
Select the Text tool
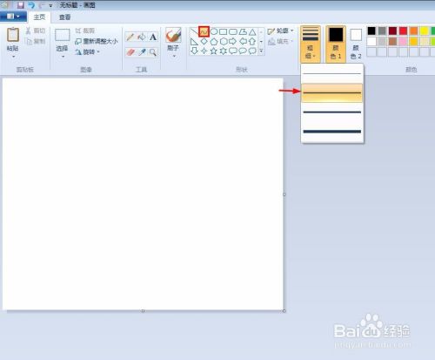click(x=153, y=37)
